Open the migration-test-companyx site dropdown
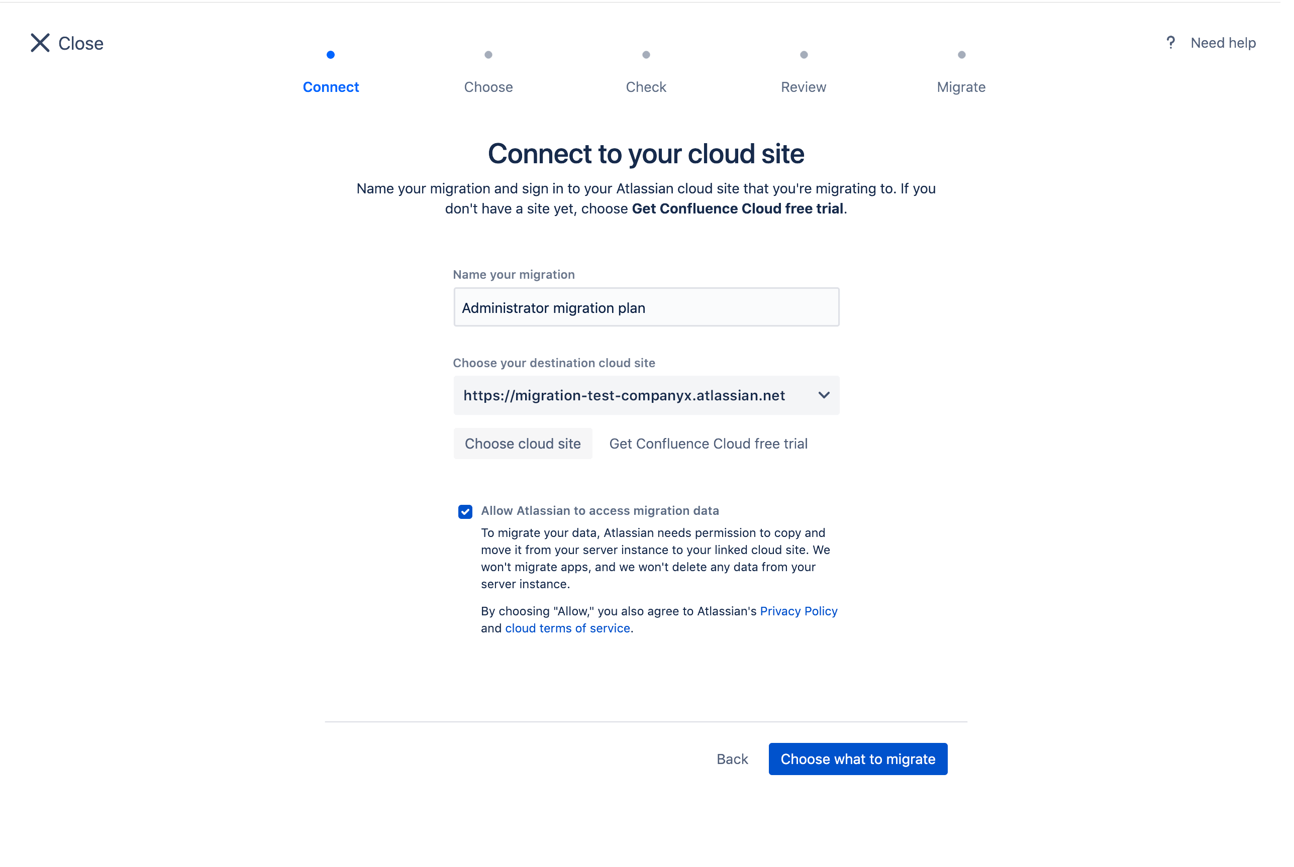The width and height of the screenshot is (1294, 867). coord(624,395)
